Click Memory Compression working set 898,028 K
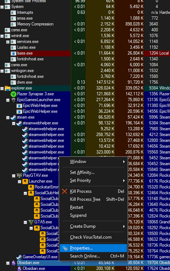Image resolution: width=170 pixels, height=271 pixels. pos(134,24)
